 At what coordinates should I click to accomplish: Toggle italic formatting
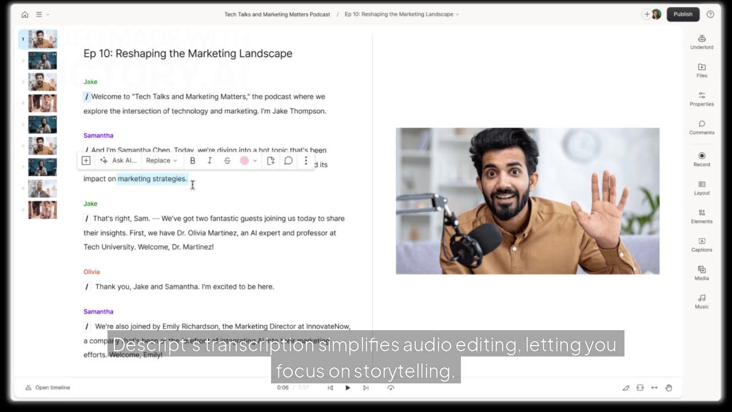[x=210, y=161]
